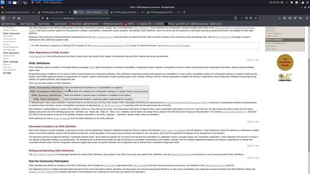Close the Greenbone Security Assistant tab
This screenshot has height=174, width=310.
point(33,12)
